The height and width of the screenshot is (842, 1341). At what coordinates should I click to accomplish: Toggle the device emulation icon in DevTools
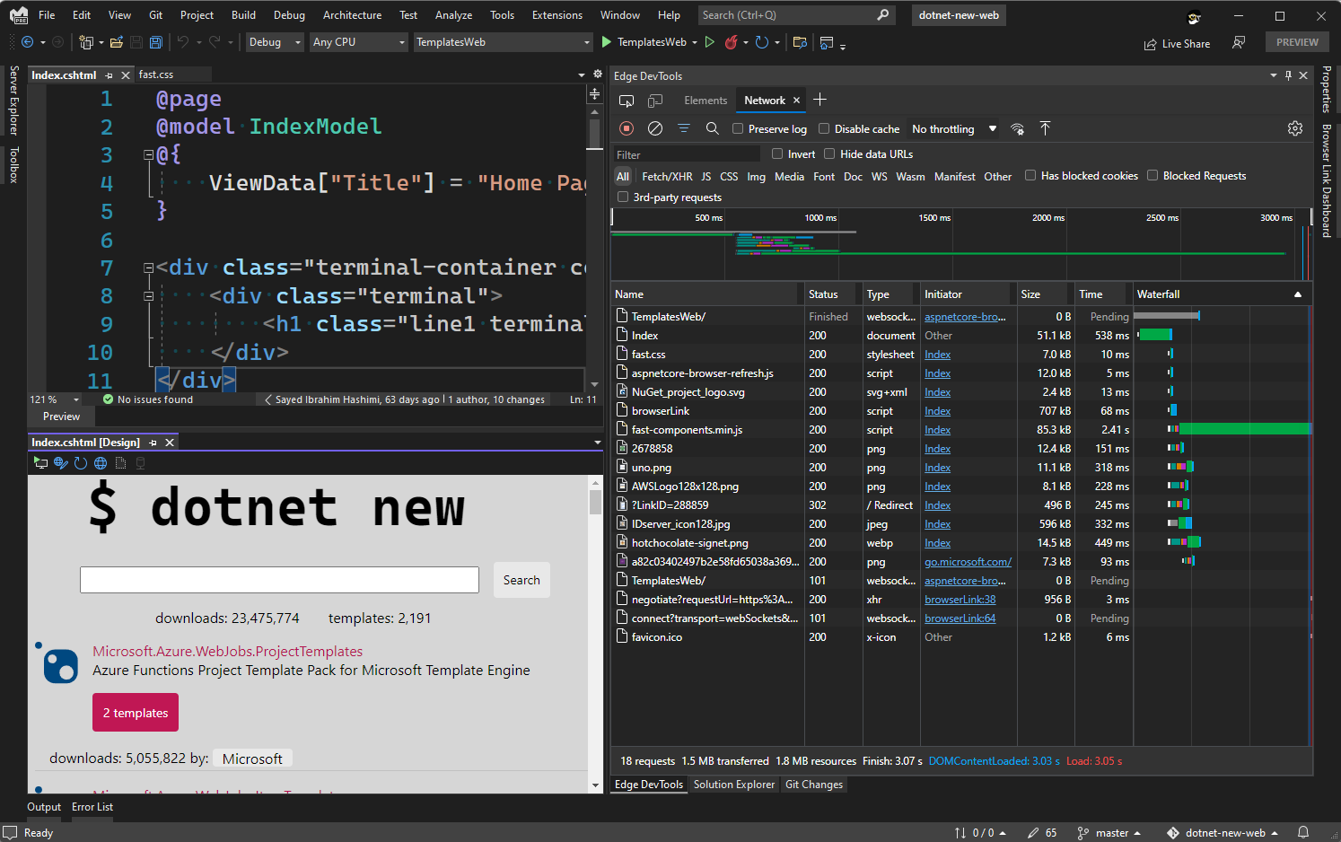(x=655, y=101)
